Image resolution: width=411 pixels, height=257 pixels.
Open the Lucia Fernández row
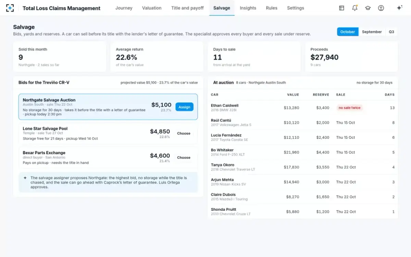pyautogui.click(x=303, y=137)
